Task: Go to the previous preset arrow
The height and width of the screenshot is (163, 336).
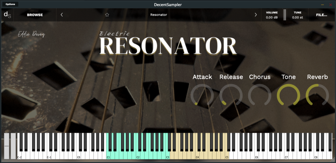Action: click(x=62, y=15)
